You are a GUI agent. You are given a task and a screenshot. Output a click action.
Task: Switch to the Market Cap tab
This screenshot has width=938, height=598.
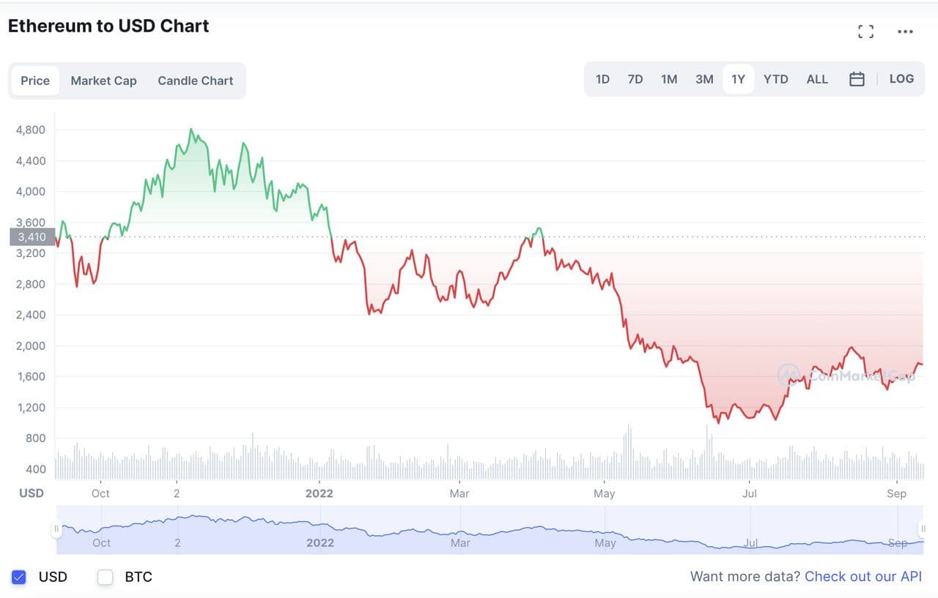pos(103,81)
